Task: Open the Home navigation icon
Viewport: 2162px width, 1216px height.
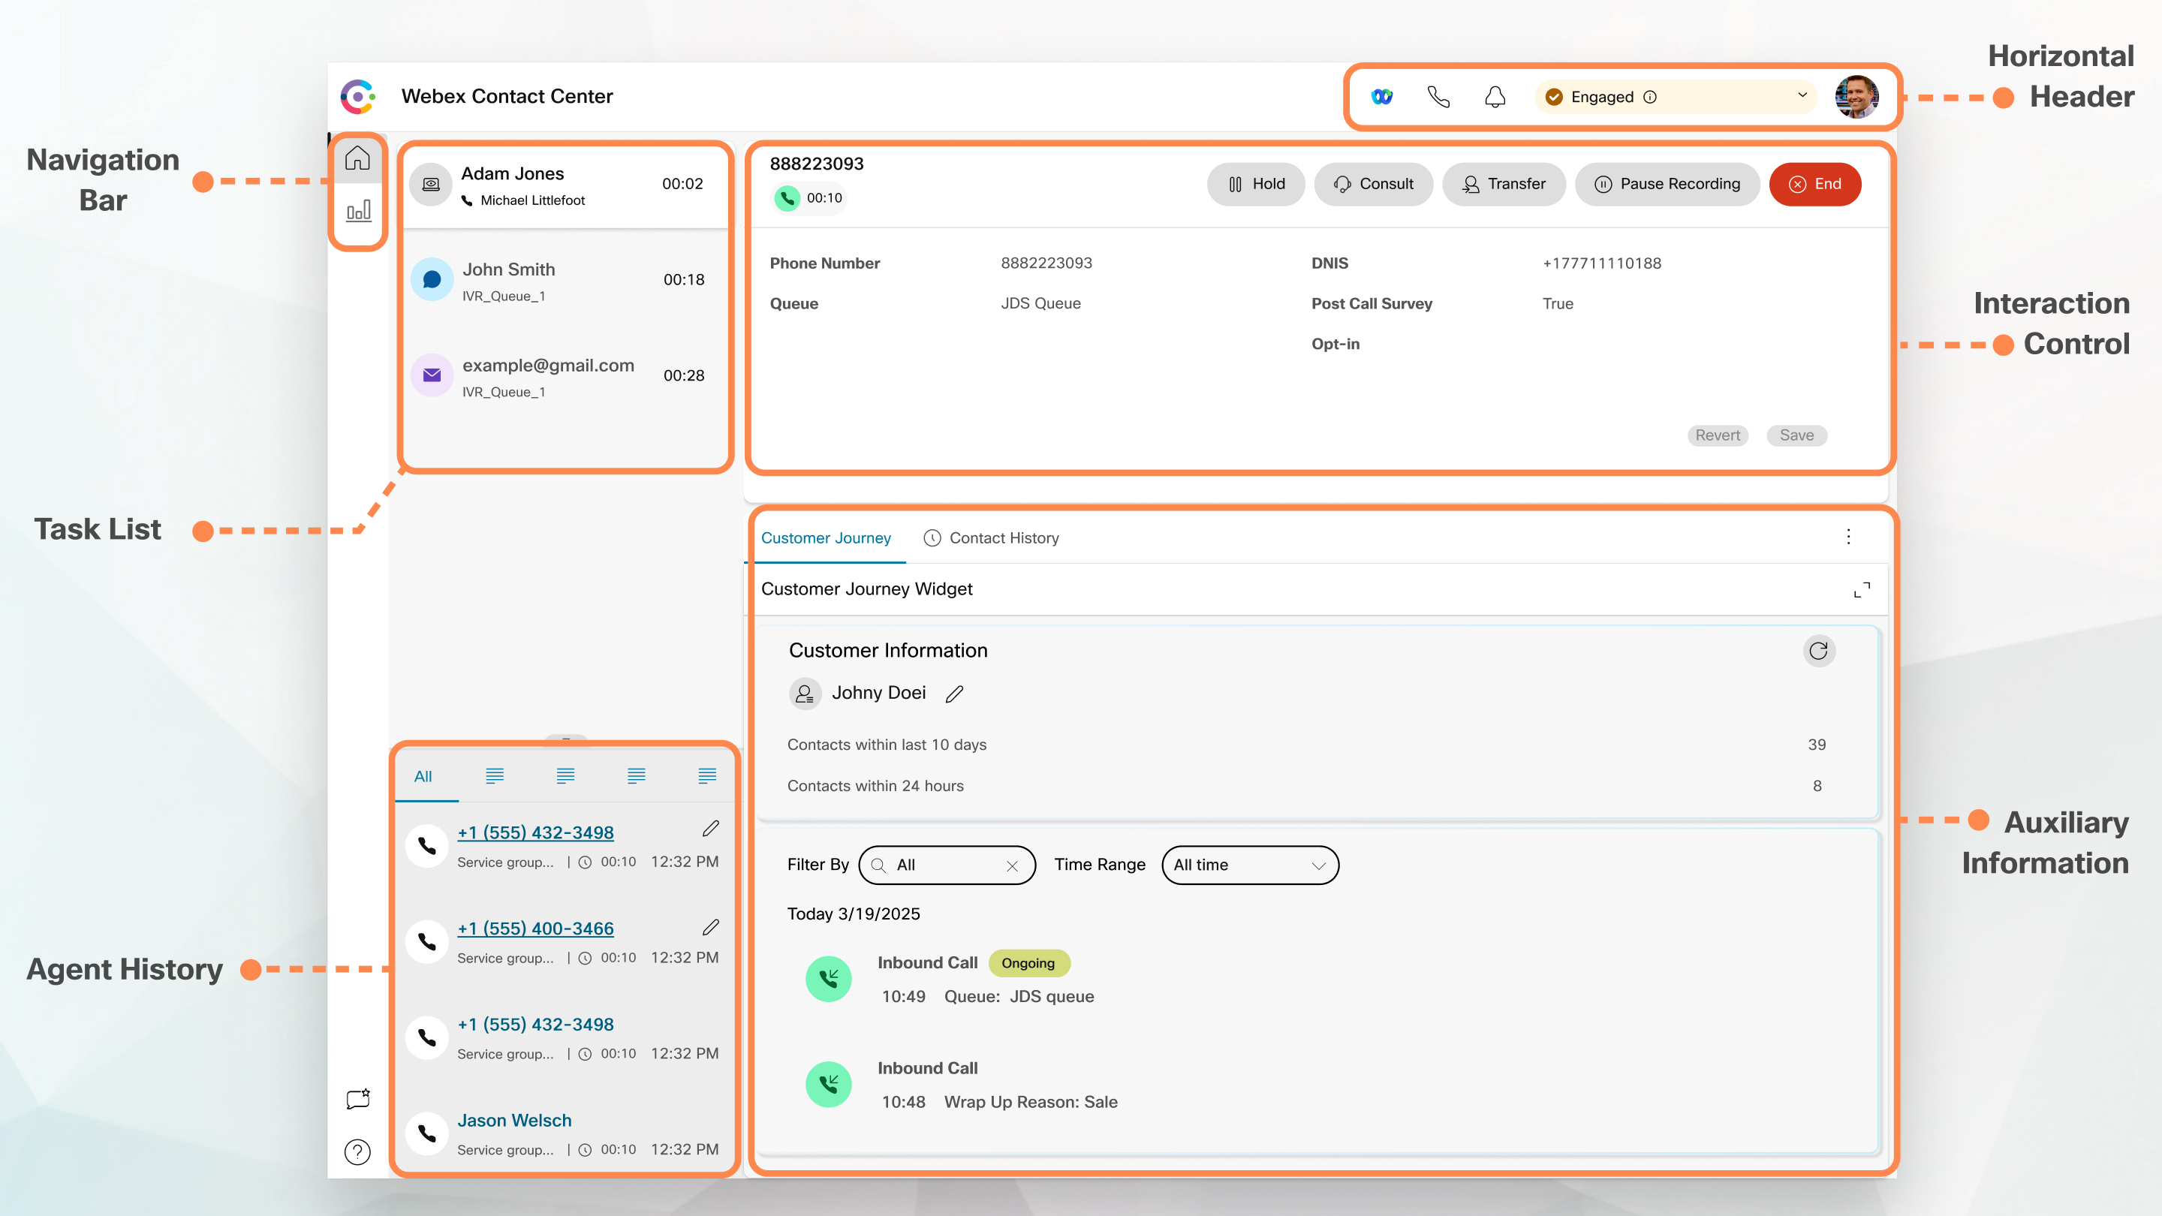Action: point(357,158)
